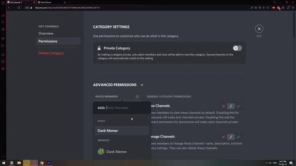Deny Manage Channels with the red X
Image resolution: width=296 pixels, height=166 pixels.
click(x=223, y=137)
